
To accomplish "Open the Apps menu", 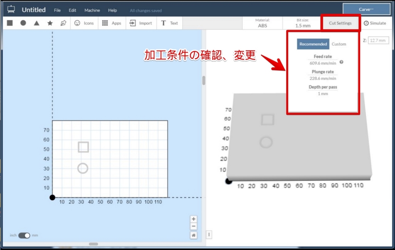I will 111,23.
